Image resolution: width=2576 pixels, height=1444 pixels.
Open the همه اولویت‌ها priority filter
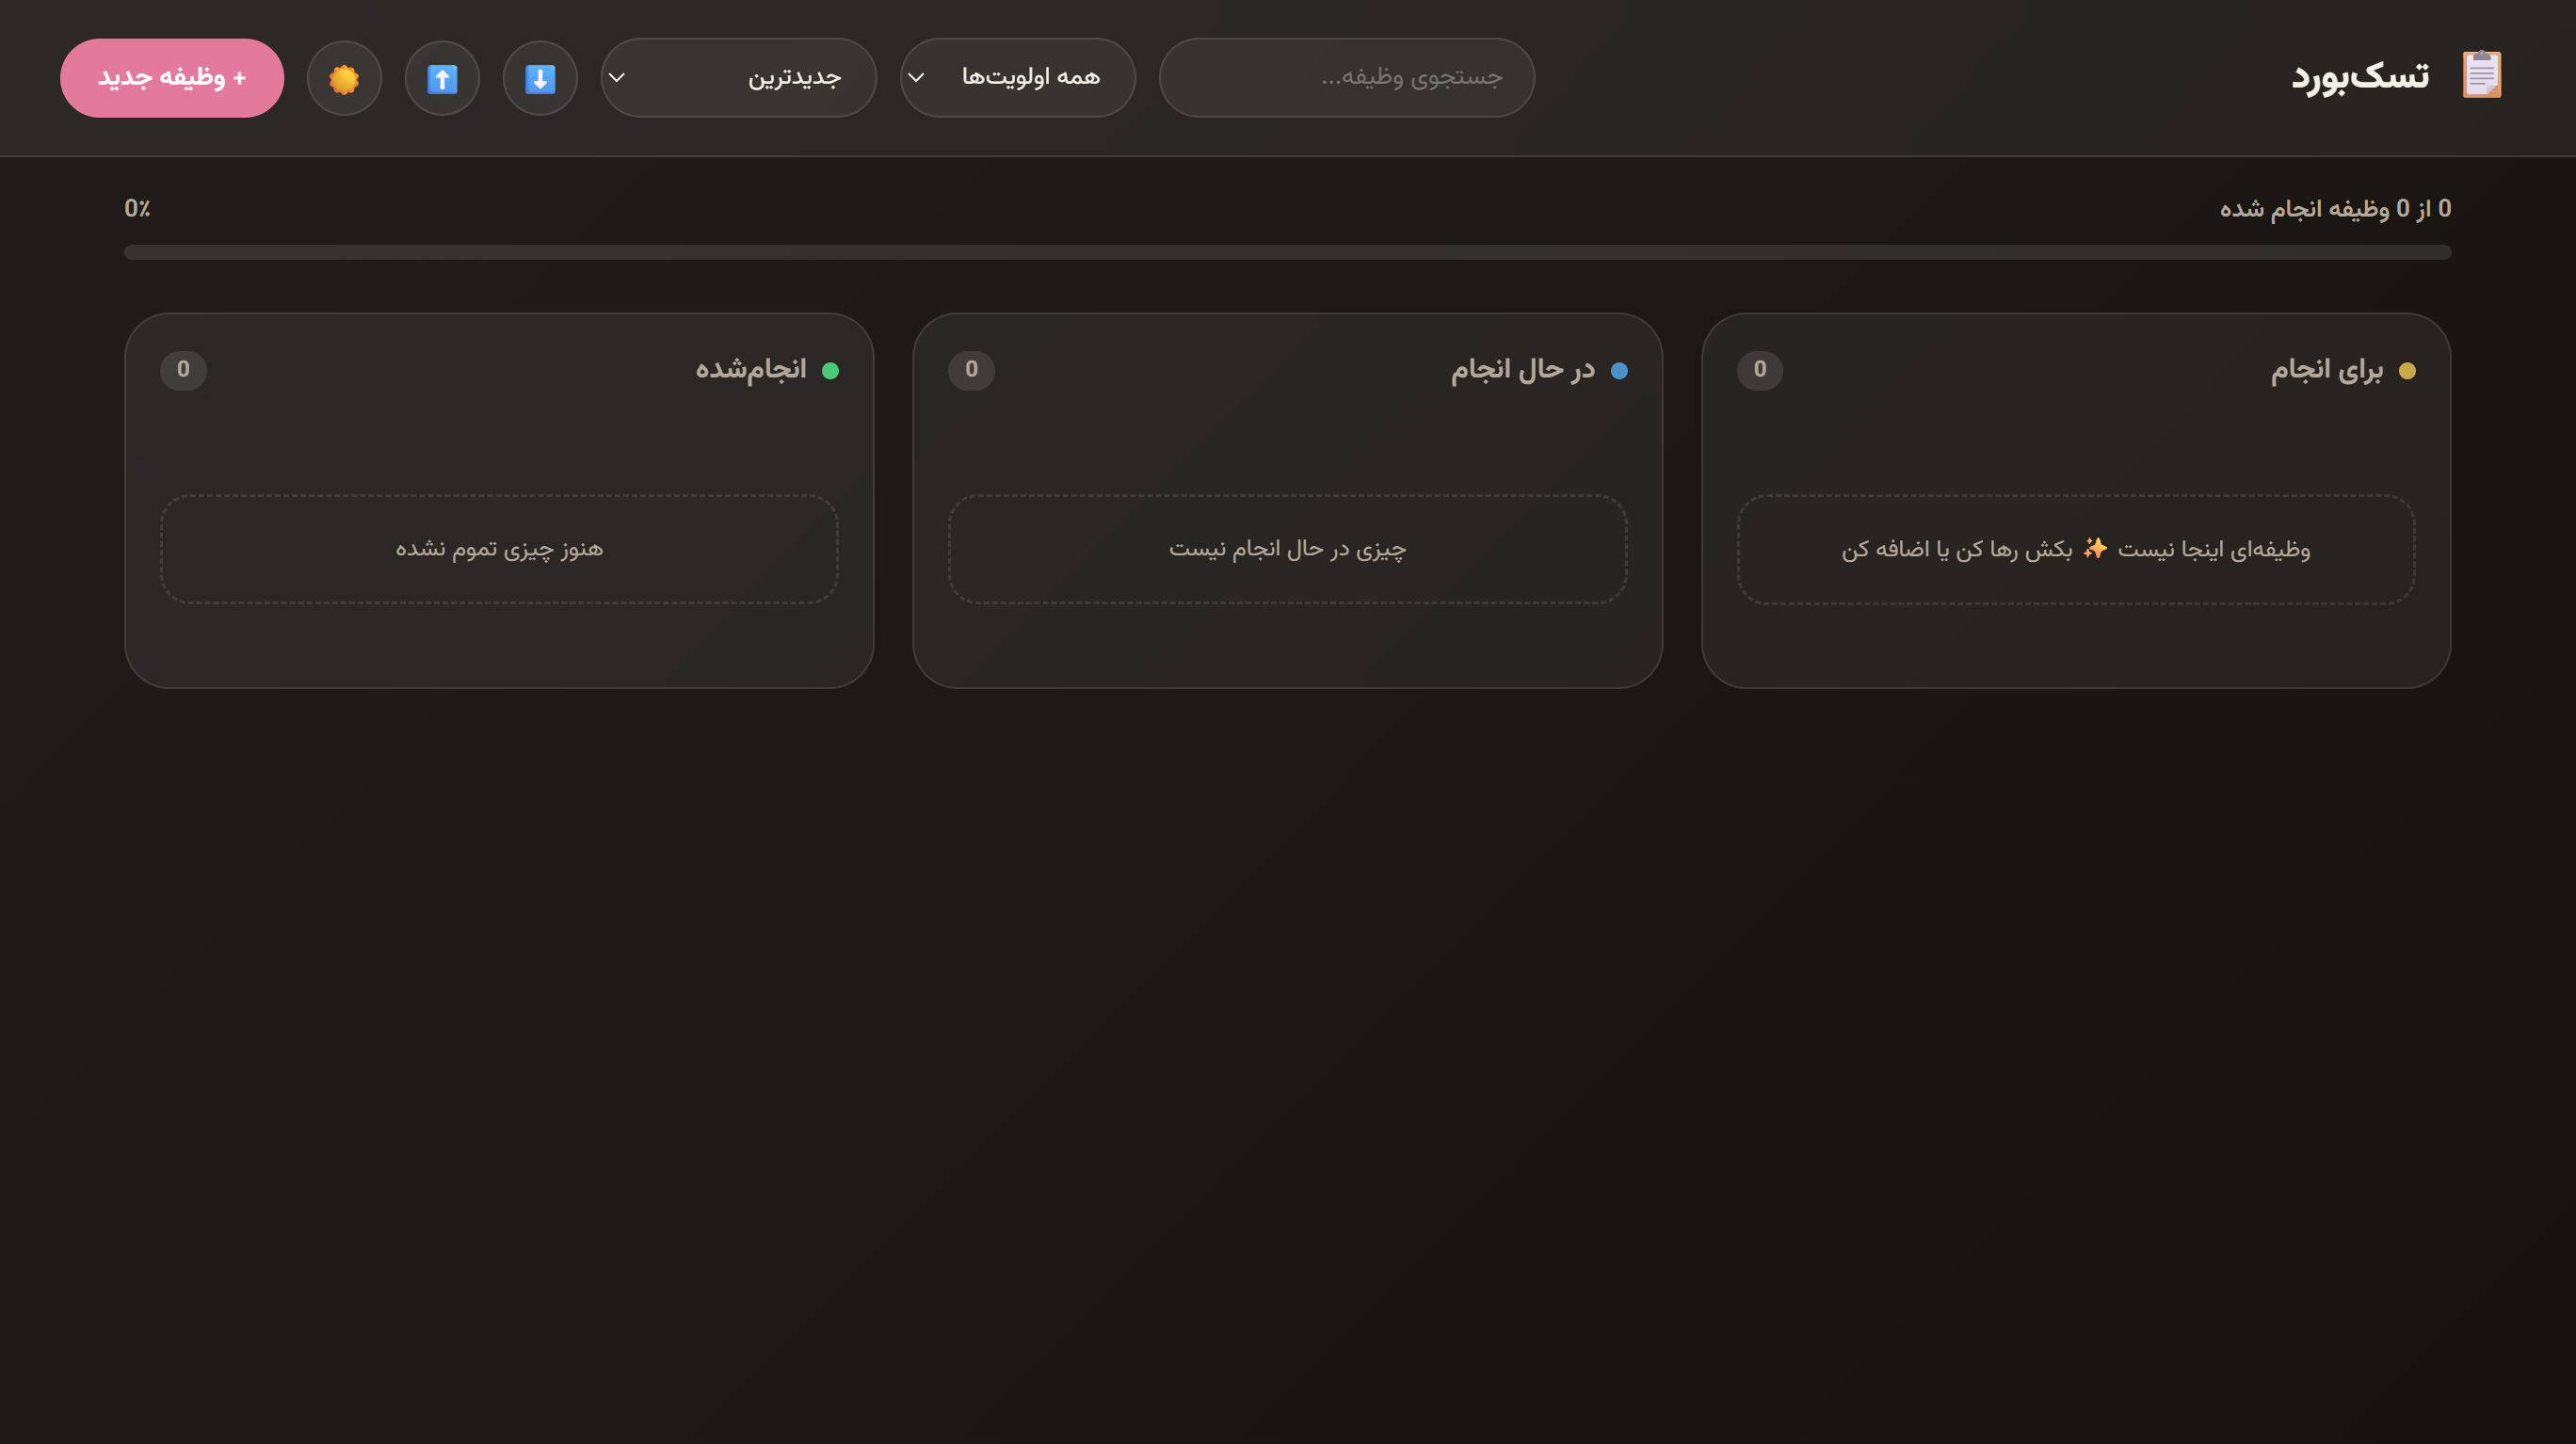1017,78
